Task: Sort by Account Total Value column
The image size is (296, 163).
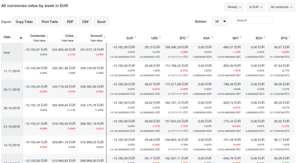Action: (104, 37)
